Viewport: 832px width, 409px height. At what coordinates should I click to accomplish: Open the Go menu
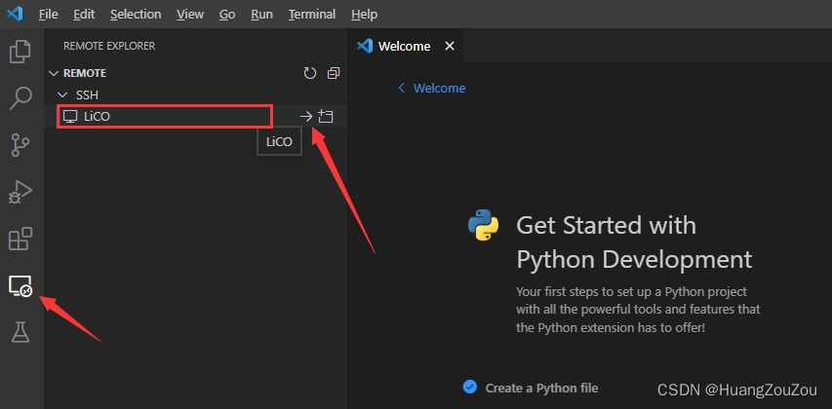(x=227, y=15)
